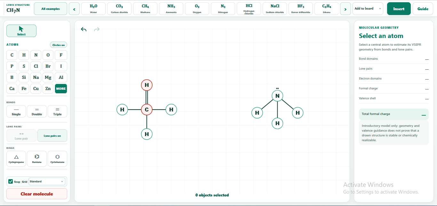Insert a Cyclopropane ring
The width and height of the screenshot is (437, 206).
click(16, 159)
